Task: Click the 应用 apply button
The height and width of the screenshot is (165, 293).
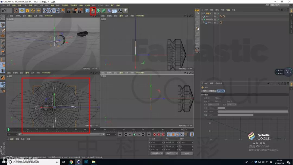Action: tap(186, 153)
